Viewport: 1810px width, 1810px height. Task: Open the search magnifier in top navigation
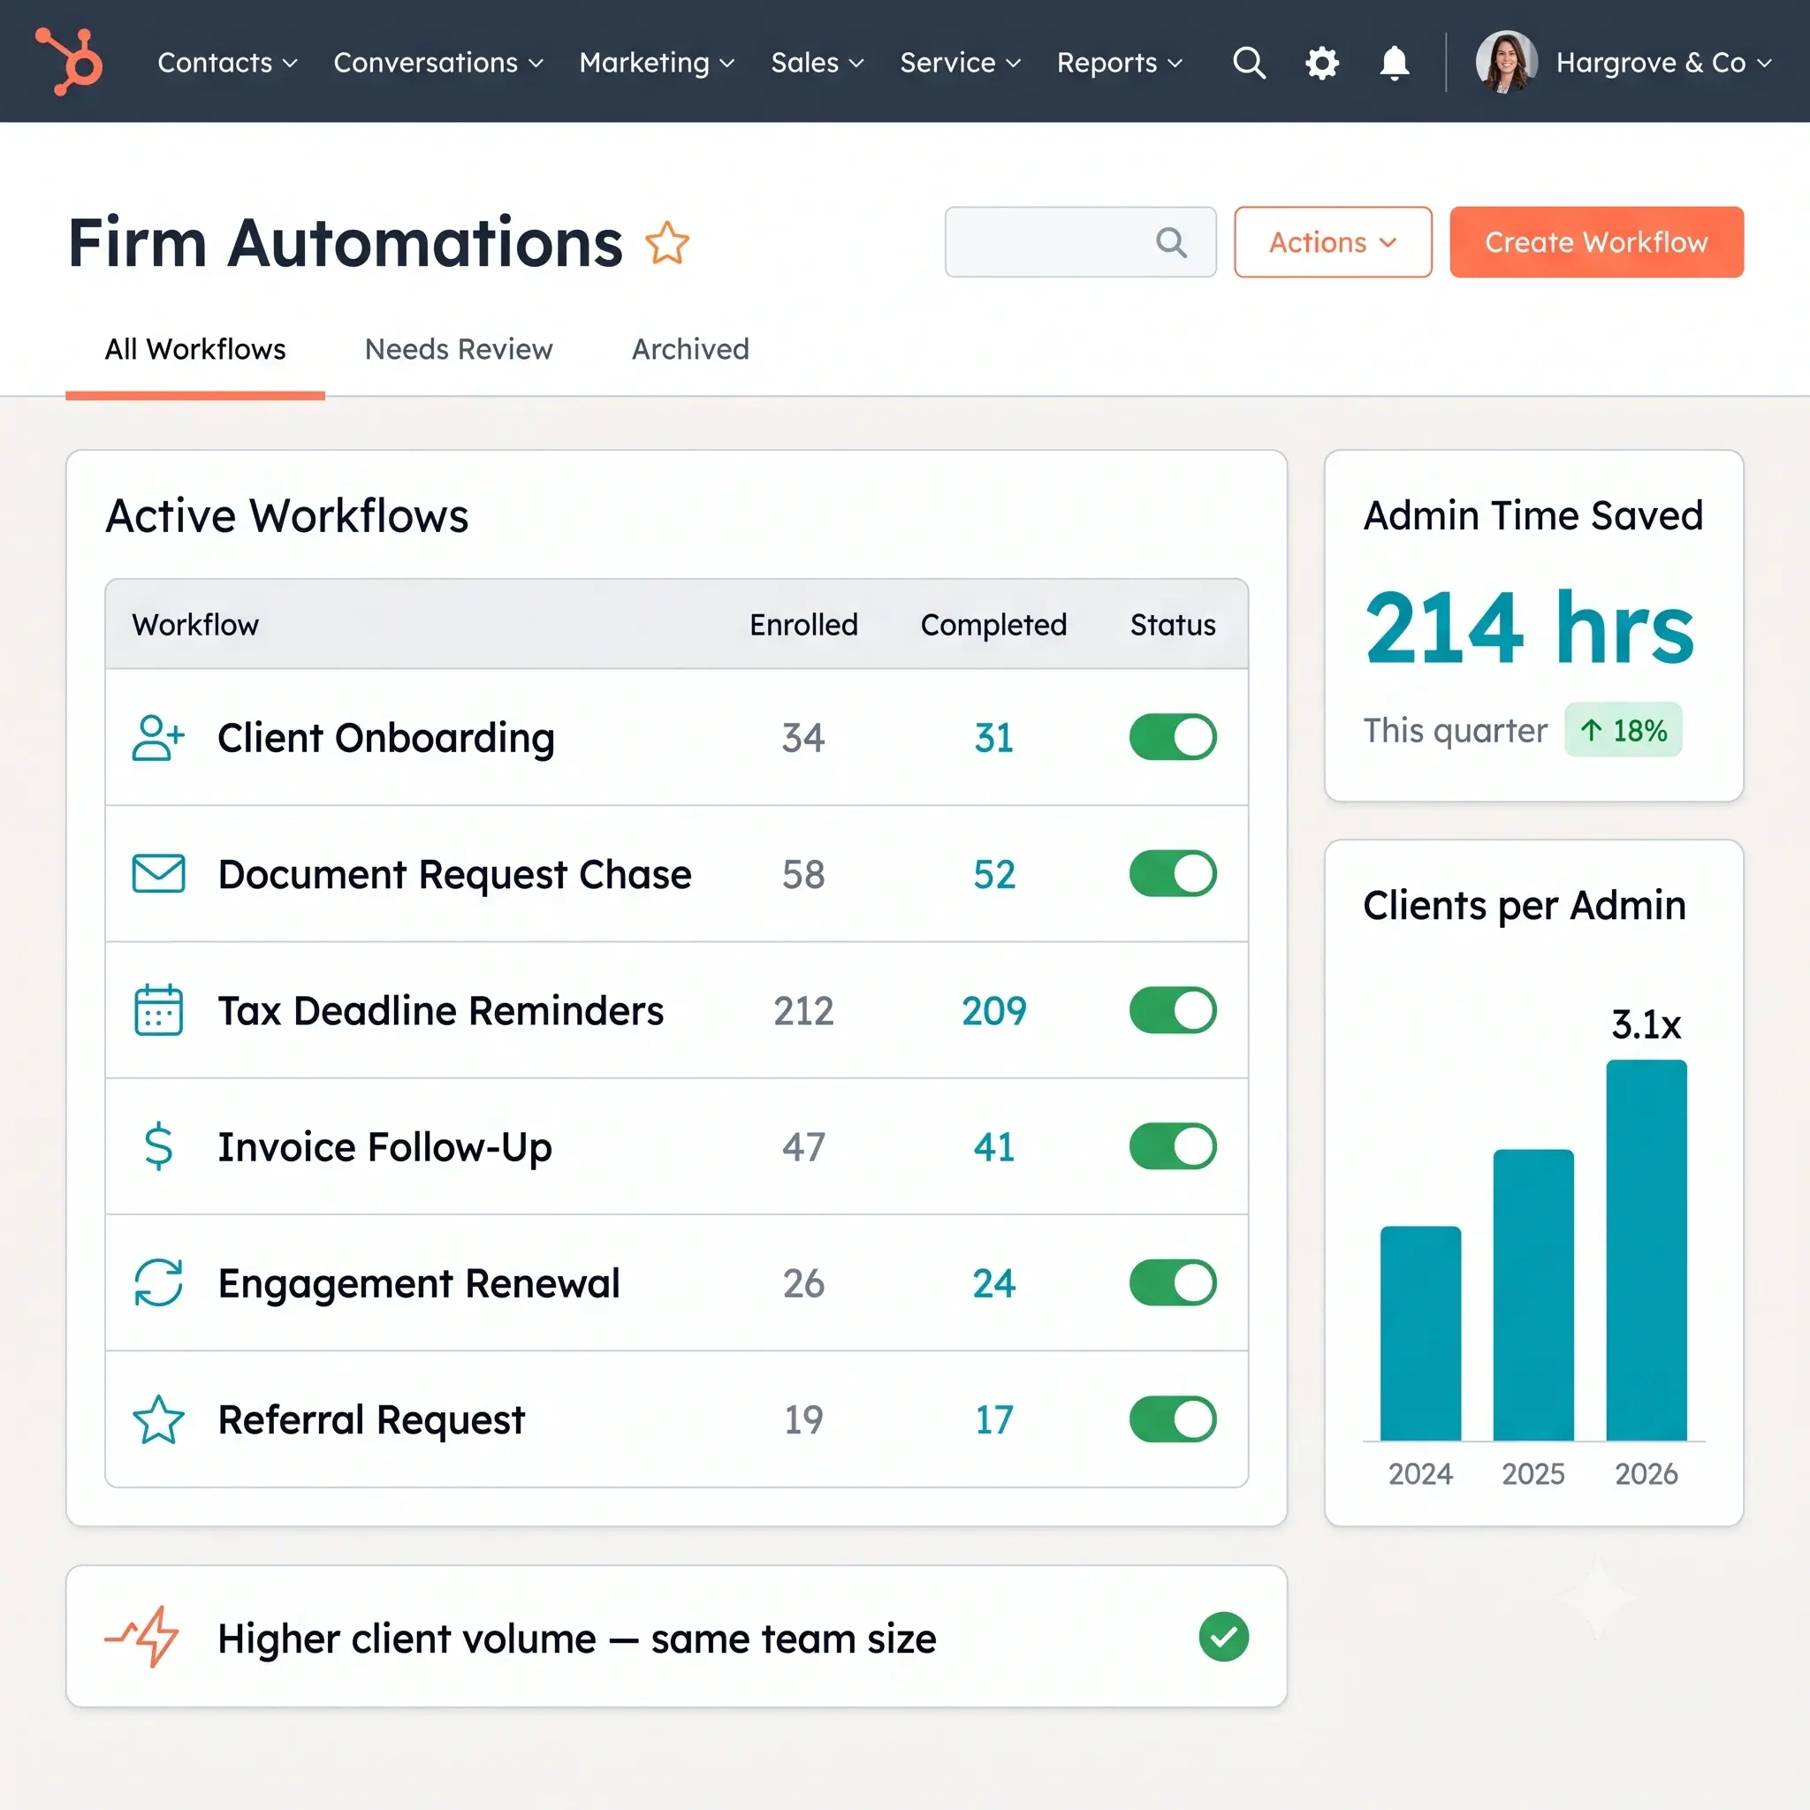point(1249,63)
